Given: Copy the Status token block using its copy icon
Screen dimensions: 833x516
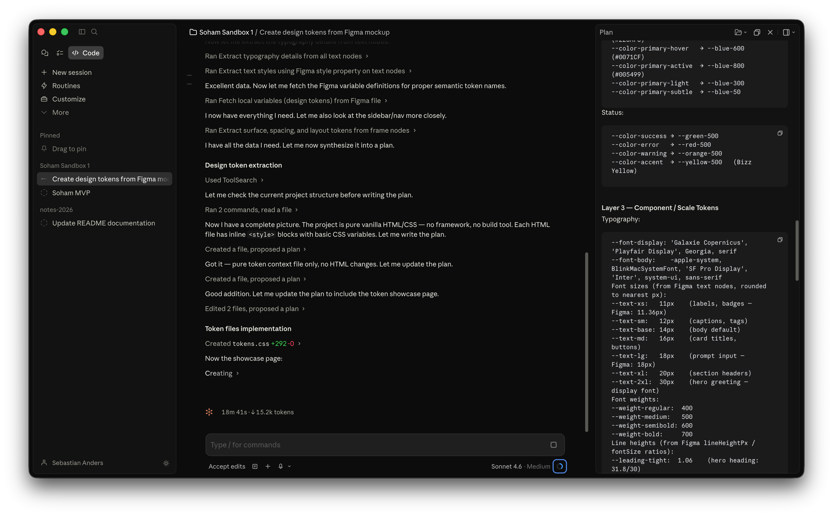Looking at the screenshot, I should [780, 133].
